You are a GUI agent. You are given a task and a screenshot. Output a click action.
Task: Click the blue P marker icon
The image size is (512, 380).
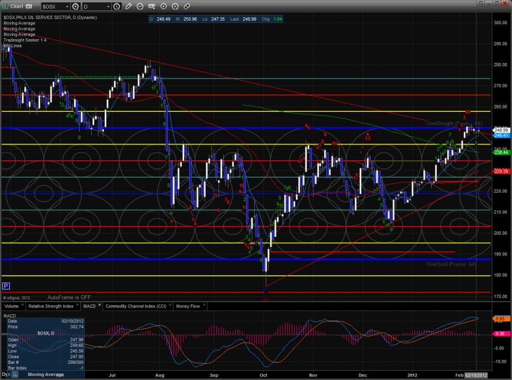tap(6, 287)
